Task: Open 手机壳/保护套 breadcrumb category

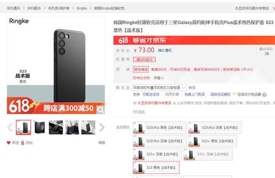Action: pos(59,8)
